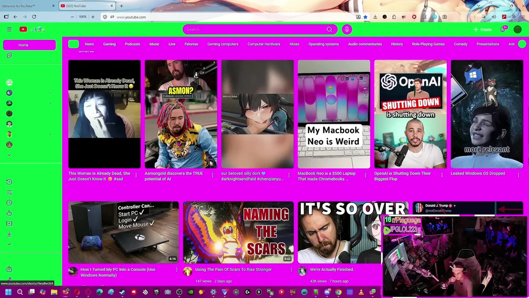Open options for MacBook Neo short
This screenshot has width=529, height=298.
[365, 175]
